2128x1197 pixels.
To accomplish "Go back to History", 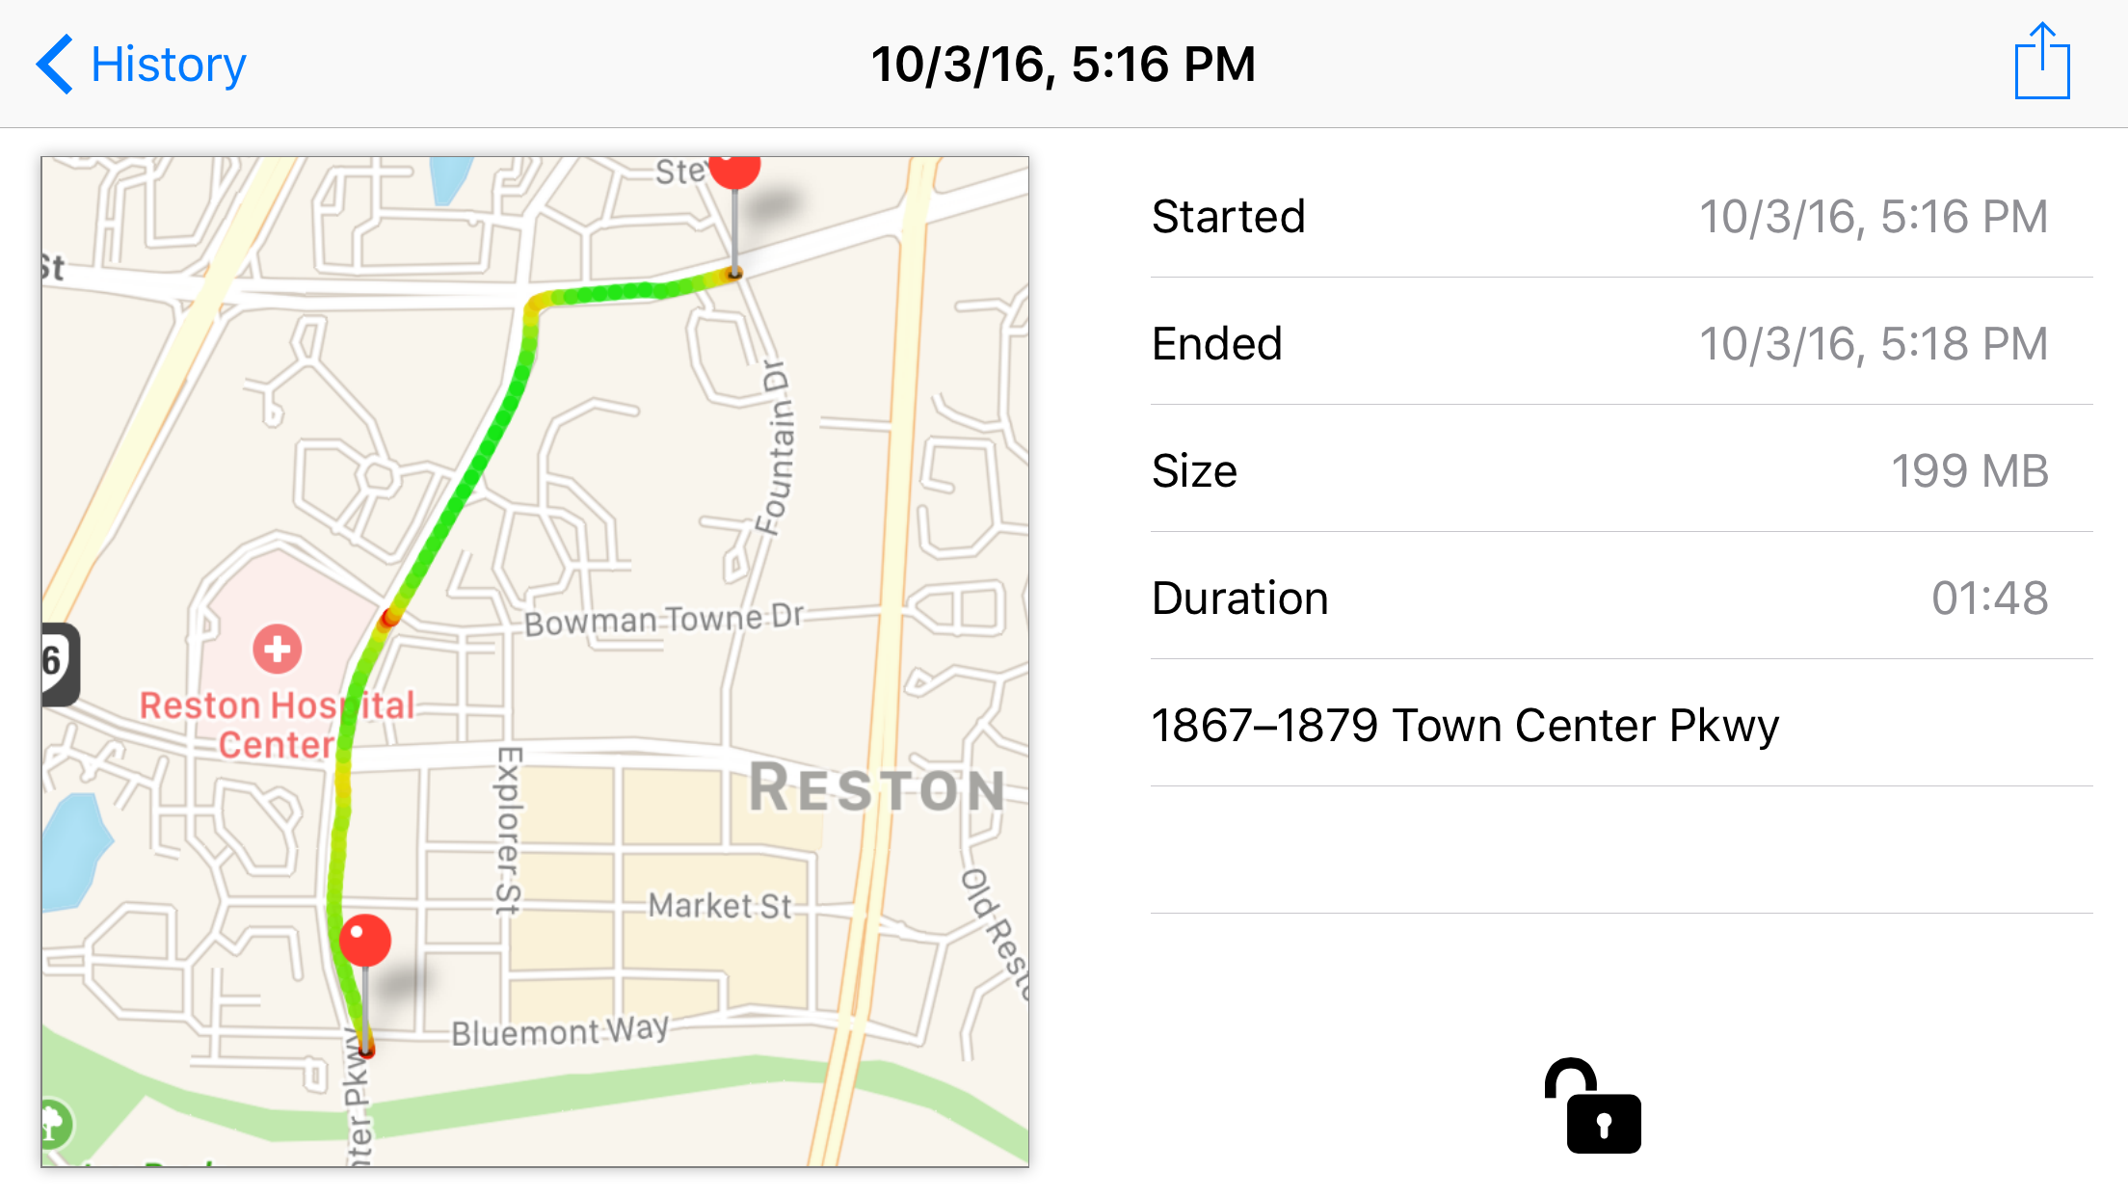I will point(168,65).
